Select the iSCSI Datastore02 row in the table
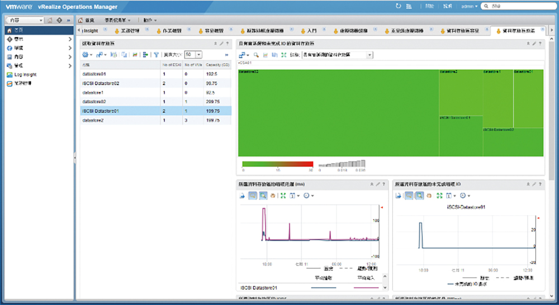The height and width of the screenshot is (305, 559). [x=156, y=83]
